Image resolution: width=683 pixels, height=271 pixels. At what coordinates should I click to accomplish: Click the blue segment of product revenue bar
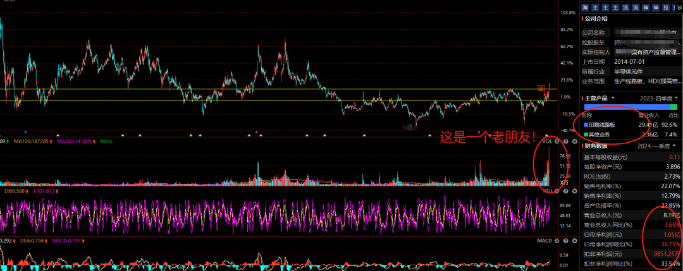[x=627, y=107]
